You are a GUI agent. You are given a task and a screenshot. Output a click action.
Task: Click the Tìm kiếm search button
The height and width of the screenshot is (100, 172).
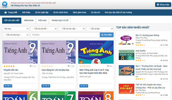tap(107, 35)
